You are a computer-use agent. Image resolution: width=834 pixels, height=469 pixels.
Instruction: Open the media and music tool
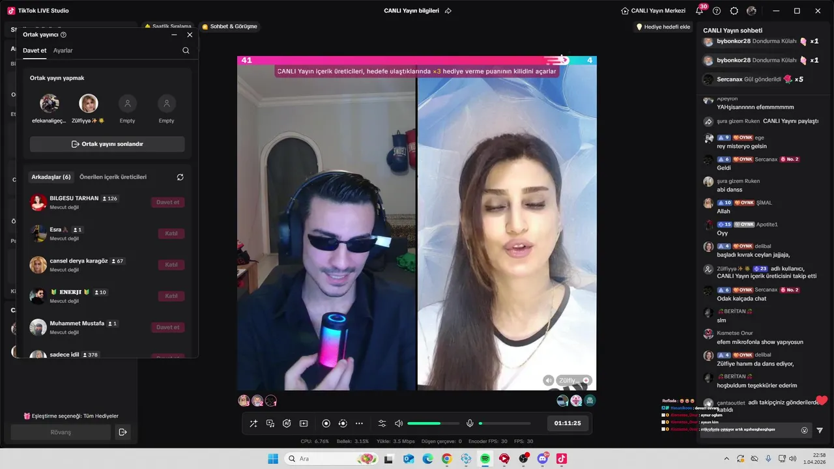tap(270, 423)
